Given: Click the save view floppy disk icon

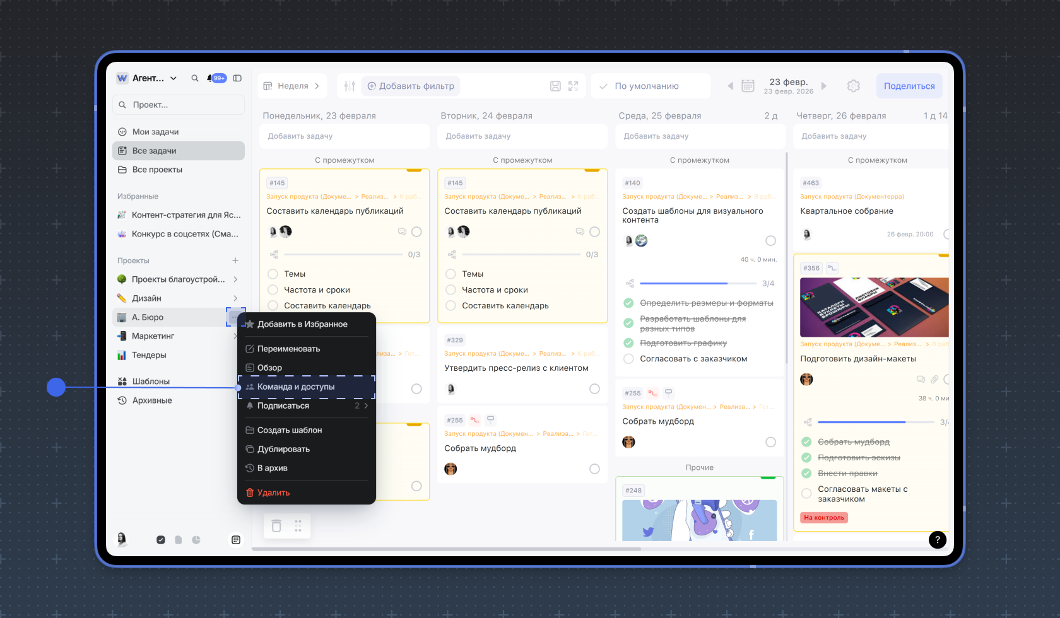Looking at the screenshot, I should 555,86.
